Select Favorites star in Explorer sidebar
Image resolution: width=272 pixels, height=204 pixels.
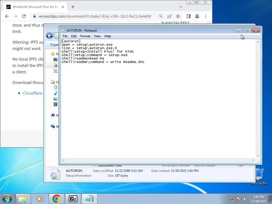53,54
